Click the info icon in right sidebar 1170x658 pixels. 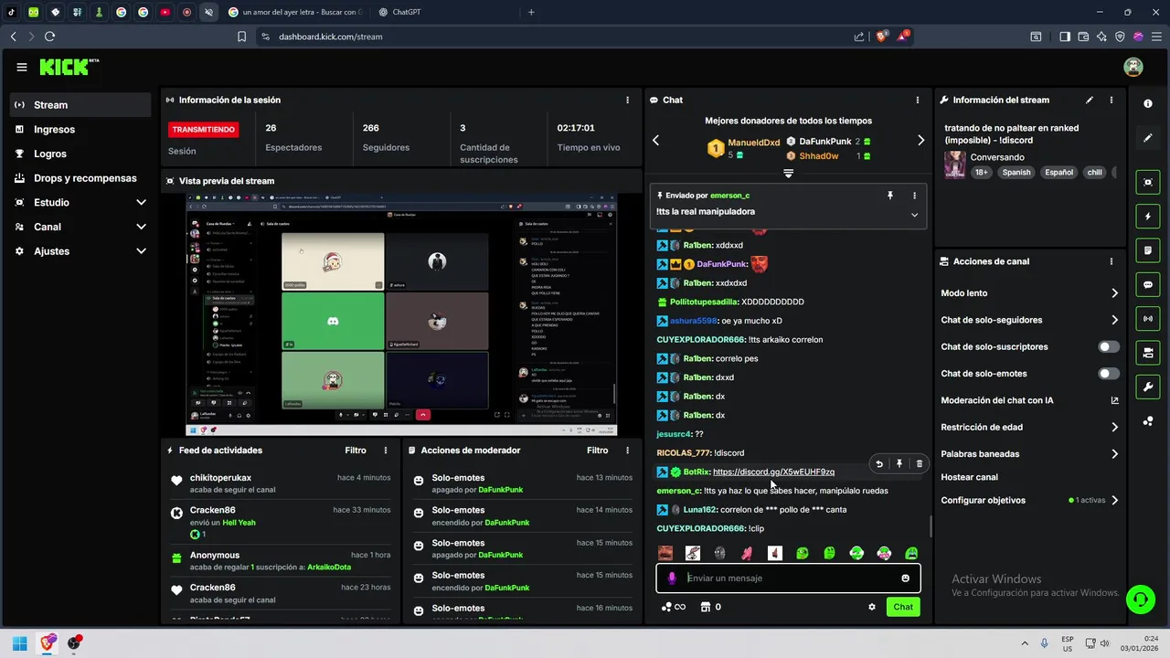point(1148,104)
